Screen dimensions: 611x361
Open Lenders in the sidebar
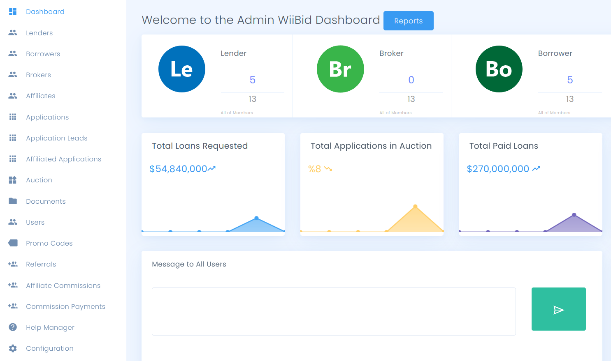(x=39, y=33)
